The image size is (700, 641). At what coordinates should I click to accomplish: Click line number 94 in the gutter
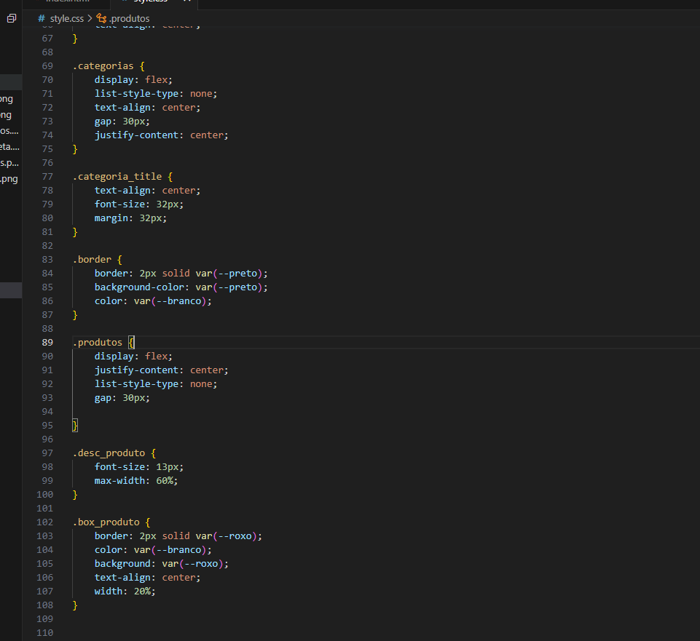point(47,411)
